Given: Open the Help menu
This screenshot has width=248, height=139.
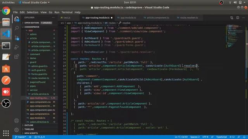Looking at the screenshot, I should tap(77, 12).
